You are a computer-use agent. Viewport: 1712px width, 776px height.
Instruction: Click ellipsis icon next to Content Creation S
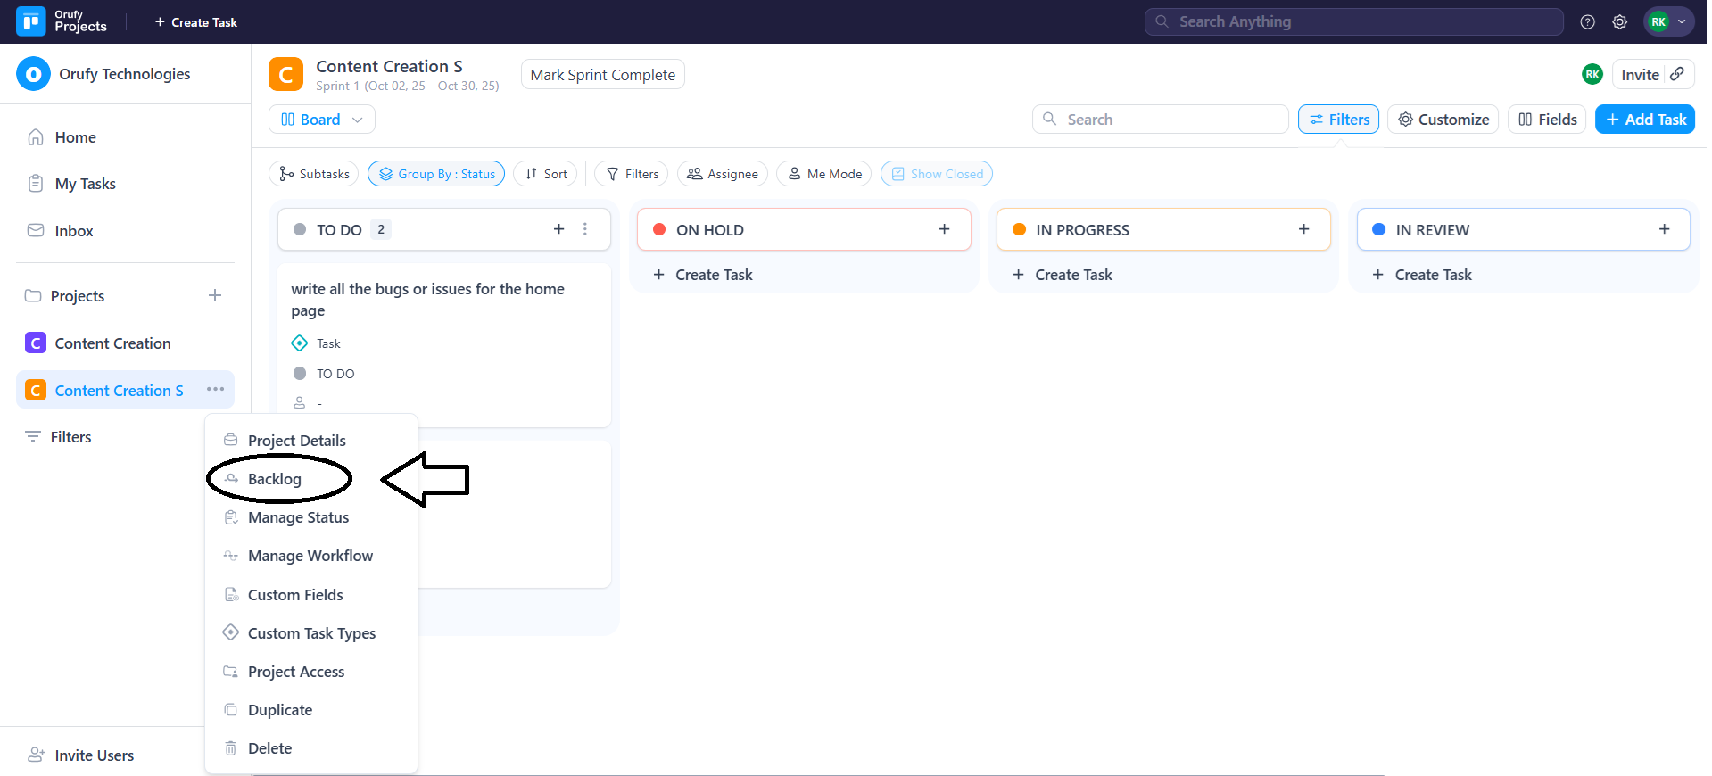(215, 390)
